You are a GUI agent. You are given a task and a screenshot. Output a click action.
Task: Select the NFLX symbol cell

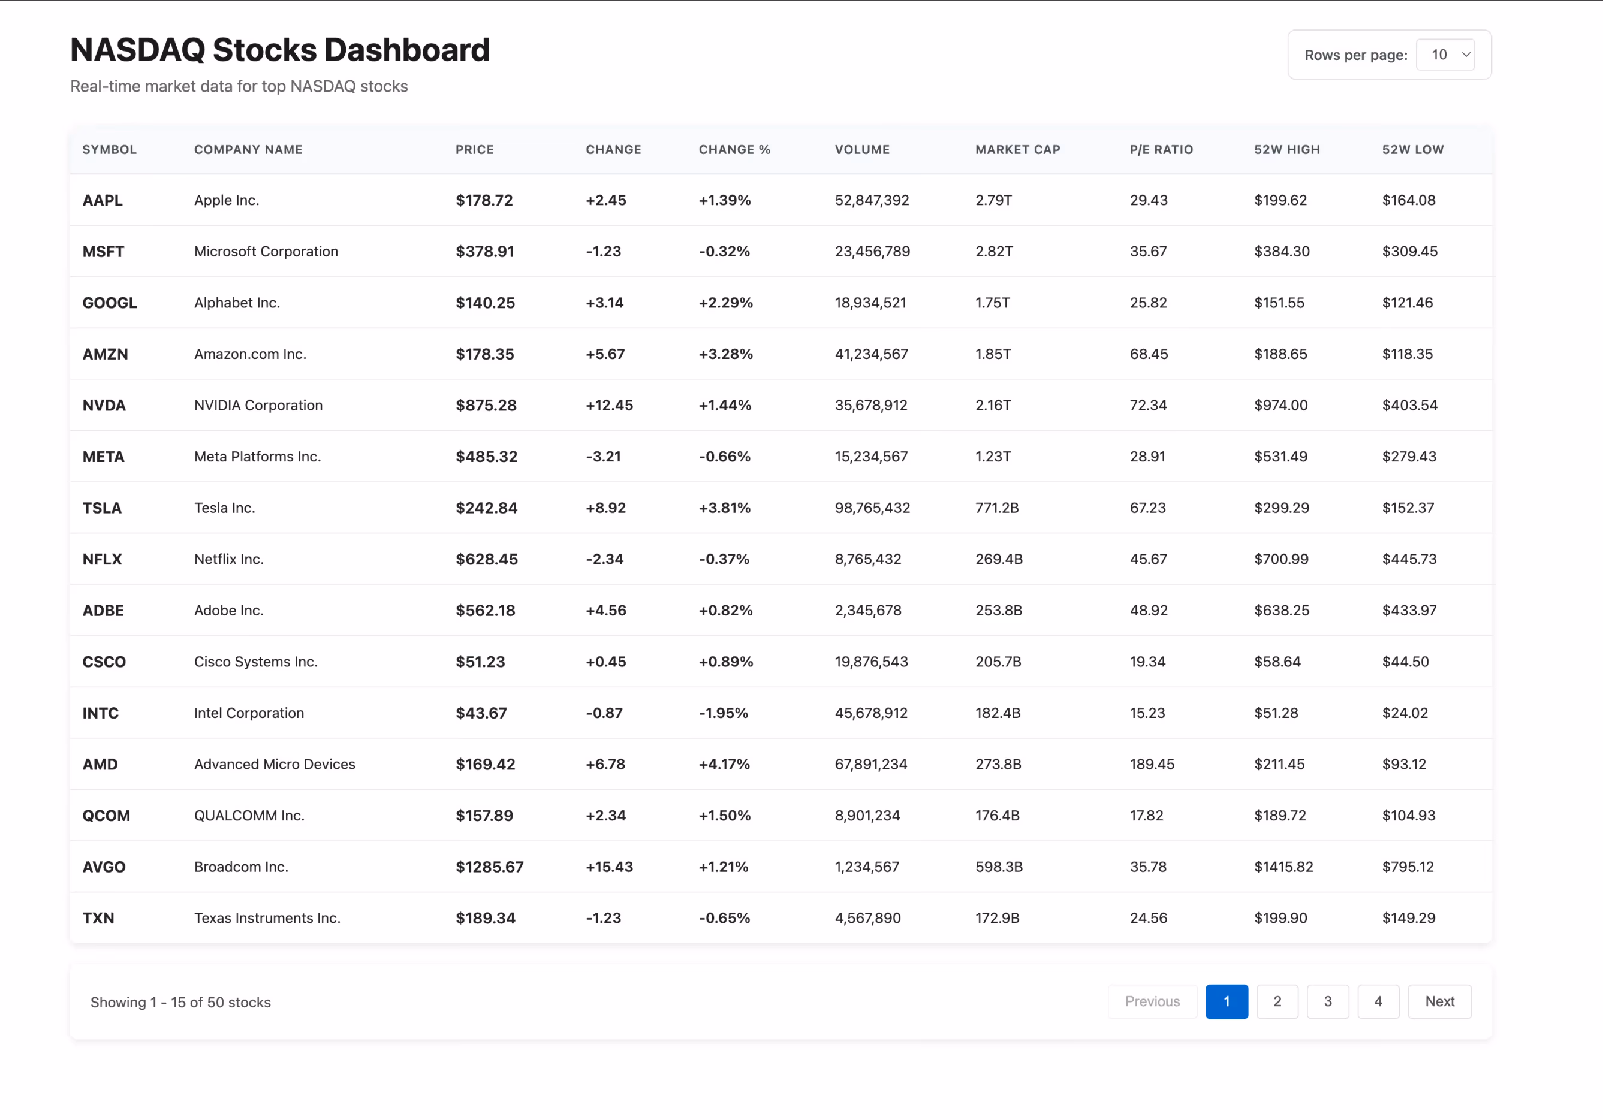pos(102,559)
